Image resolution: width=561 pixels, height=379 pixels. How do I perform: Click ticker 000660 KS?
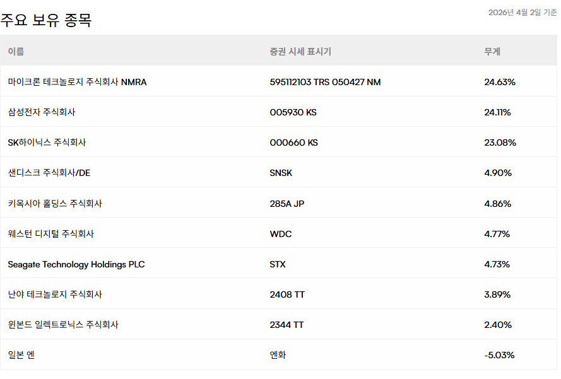point(293,143)
